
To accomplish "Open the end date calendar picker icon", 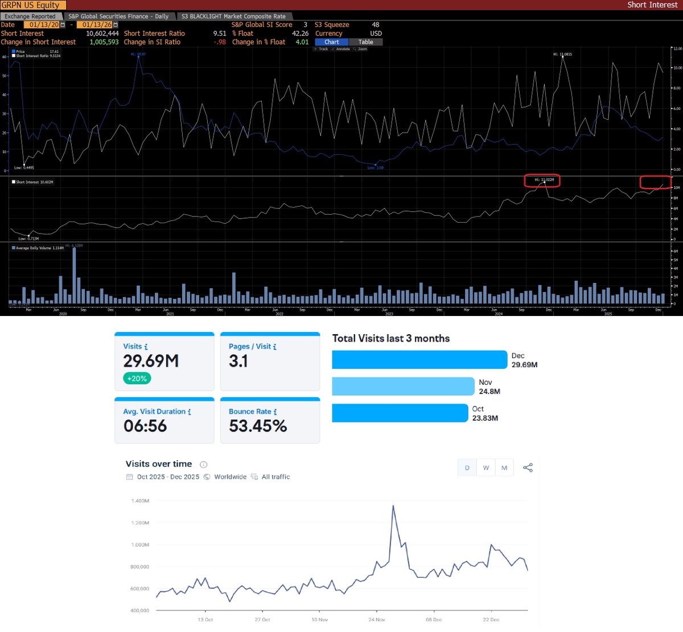I will 116,25.
